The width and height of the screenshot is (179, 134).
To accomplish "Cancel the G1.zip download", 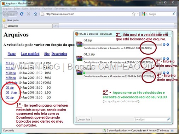I will 168,45.
